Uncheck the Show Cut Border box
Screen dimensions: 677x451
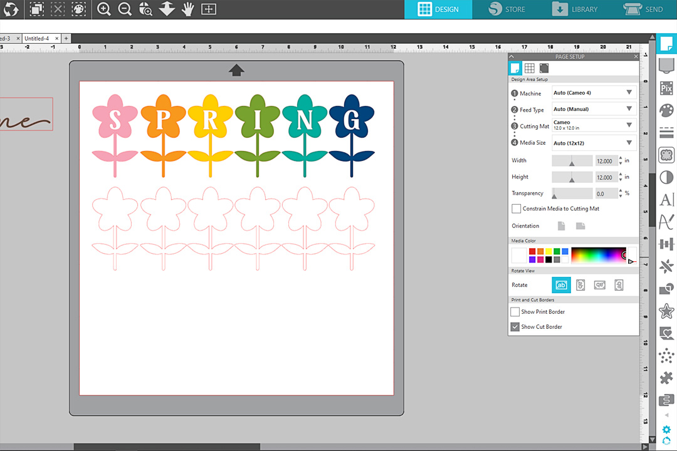click(x=515, y=327)
